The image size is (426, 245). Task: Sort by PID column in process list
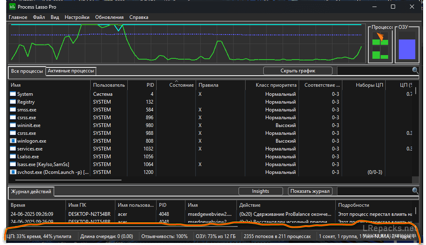click(142, 85)
